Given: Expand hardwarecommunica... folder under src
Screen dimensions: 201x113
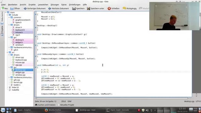Looking at the screenshot, I should point(9,78).
